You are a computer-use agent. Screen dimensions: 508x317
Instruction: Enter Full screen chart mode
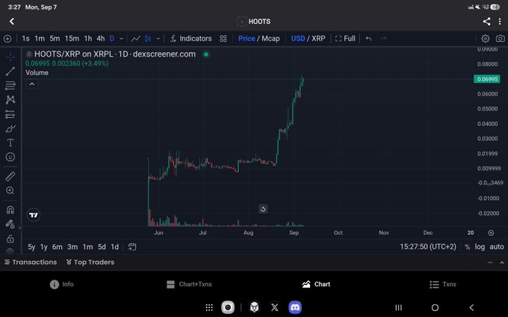(345, 39)
